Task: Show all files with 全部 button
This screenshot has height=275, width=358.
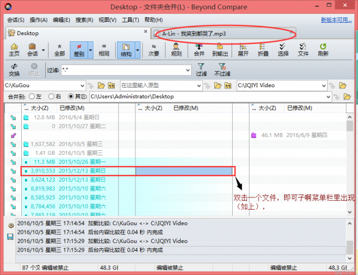Action: click(60, 50)
